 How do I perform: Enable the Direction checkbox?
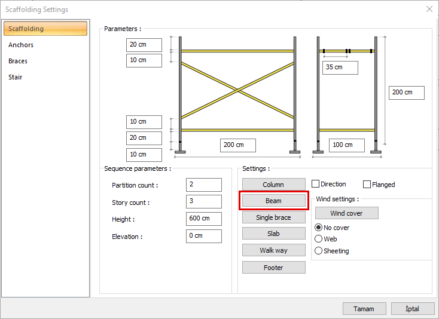coord(316,185)
